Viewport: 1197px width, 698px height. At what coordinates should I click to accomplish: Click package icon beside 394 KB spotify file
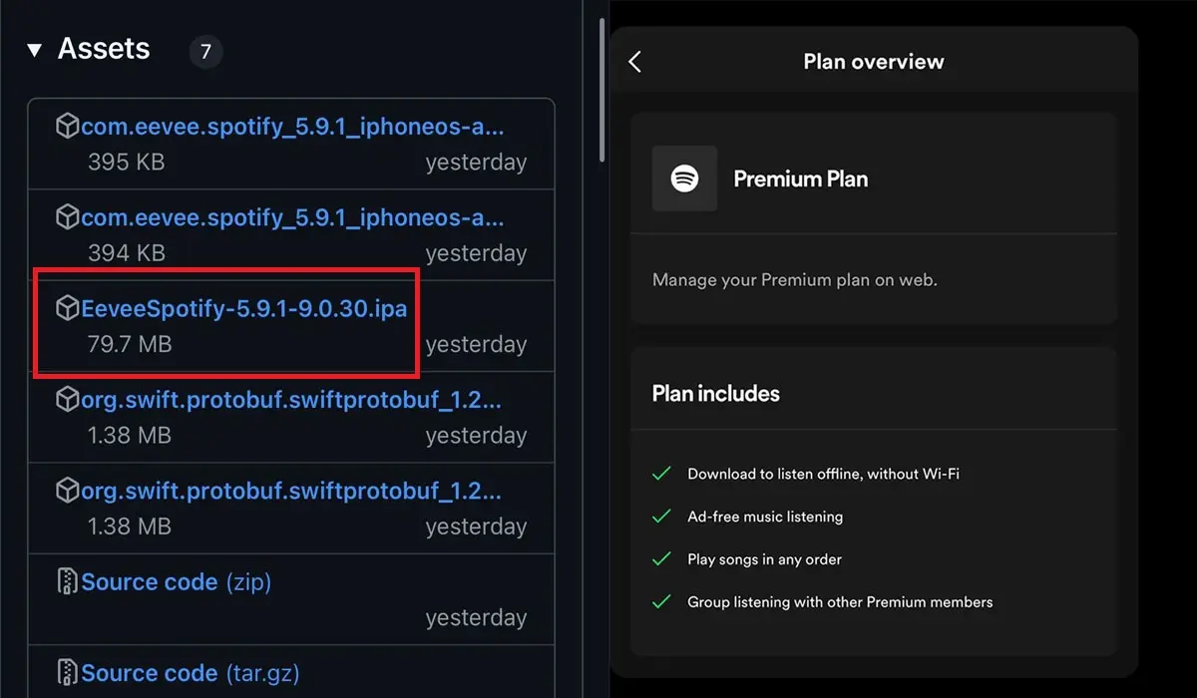click(67, 217)
